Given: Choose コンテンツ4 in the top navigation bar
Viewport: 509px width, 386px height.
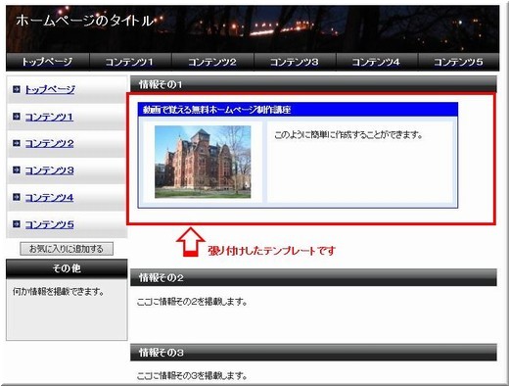Looking at the screenshot, I should click(x=377, y=62).
